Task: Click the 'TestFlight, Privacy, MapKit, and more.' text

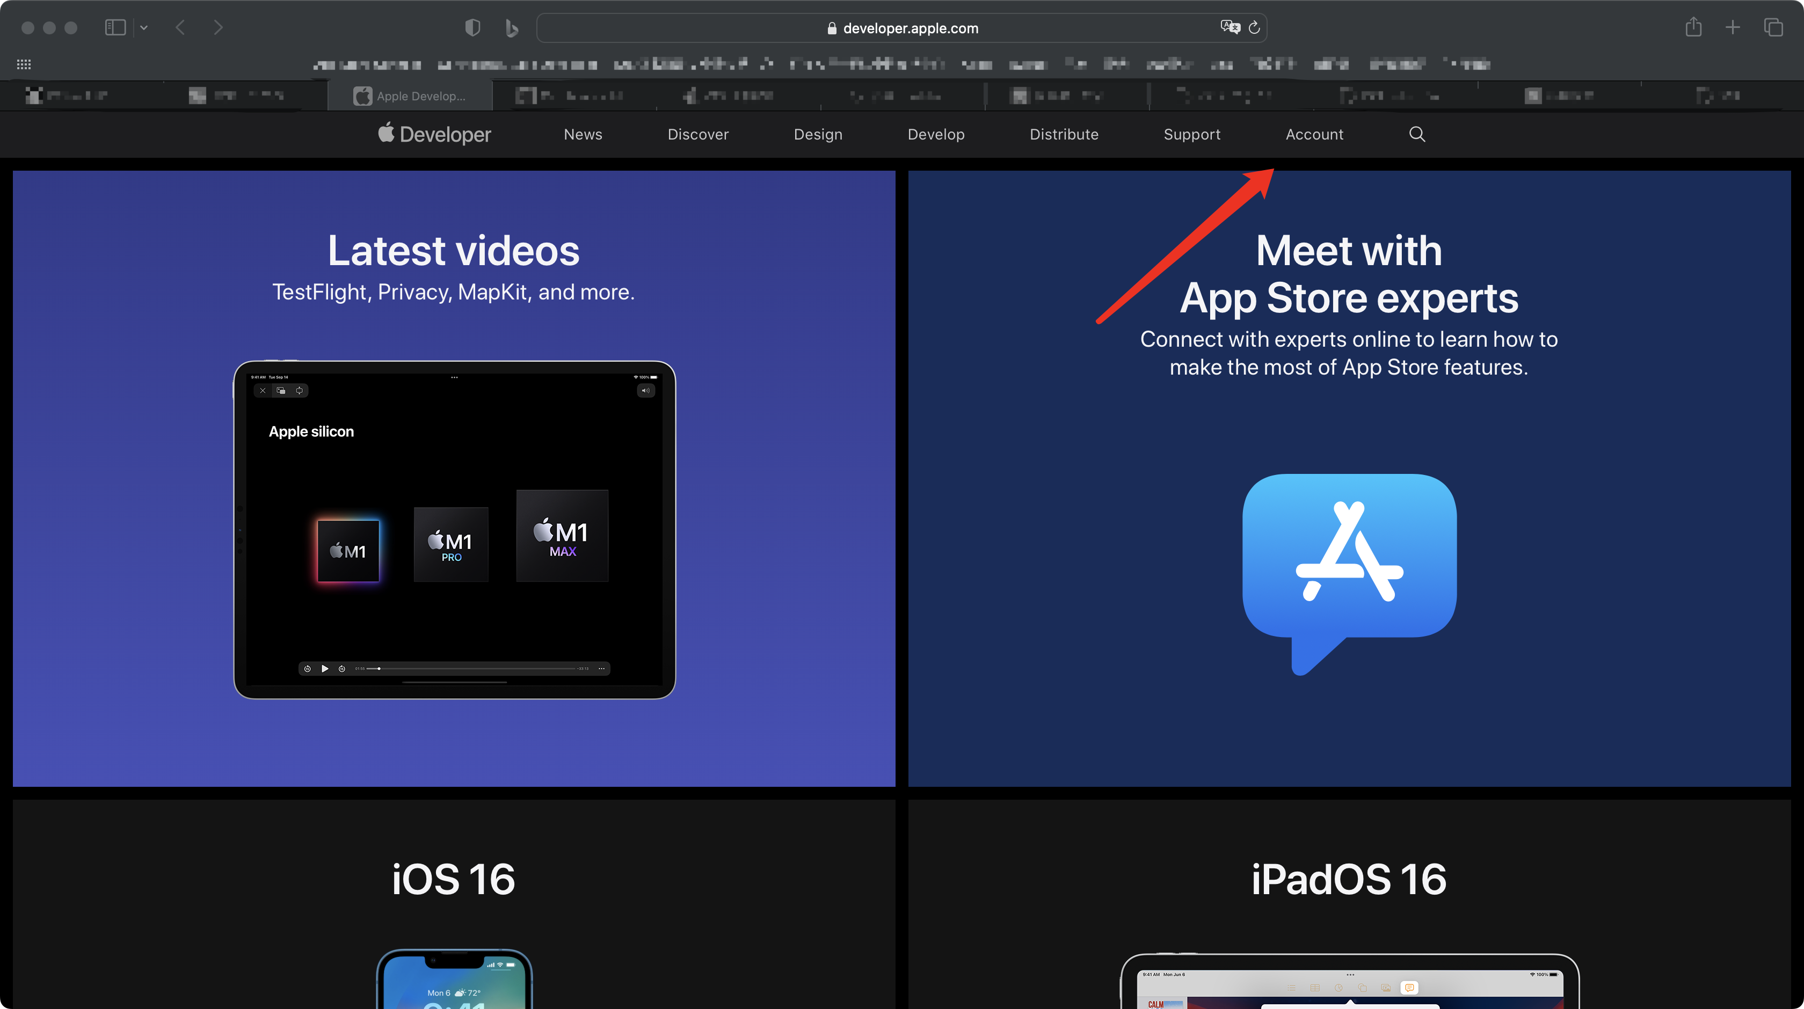Action: tap(454, 291)
